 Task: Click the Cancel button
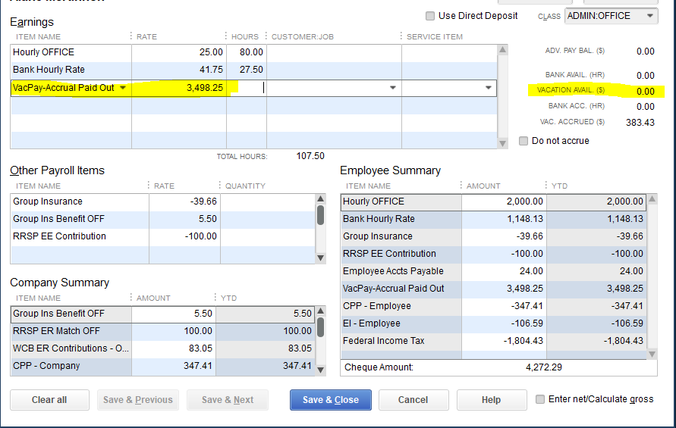[x=413, y=399]
